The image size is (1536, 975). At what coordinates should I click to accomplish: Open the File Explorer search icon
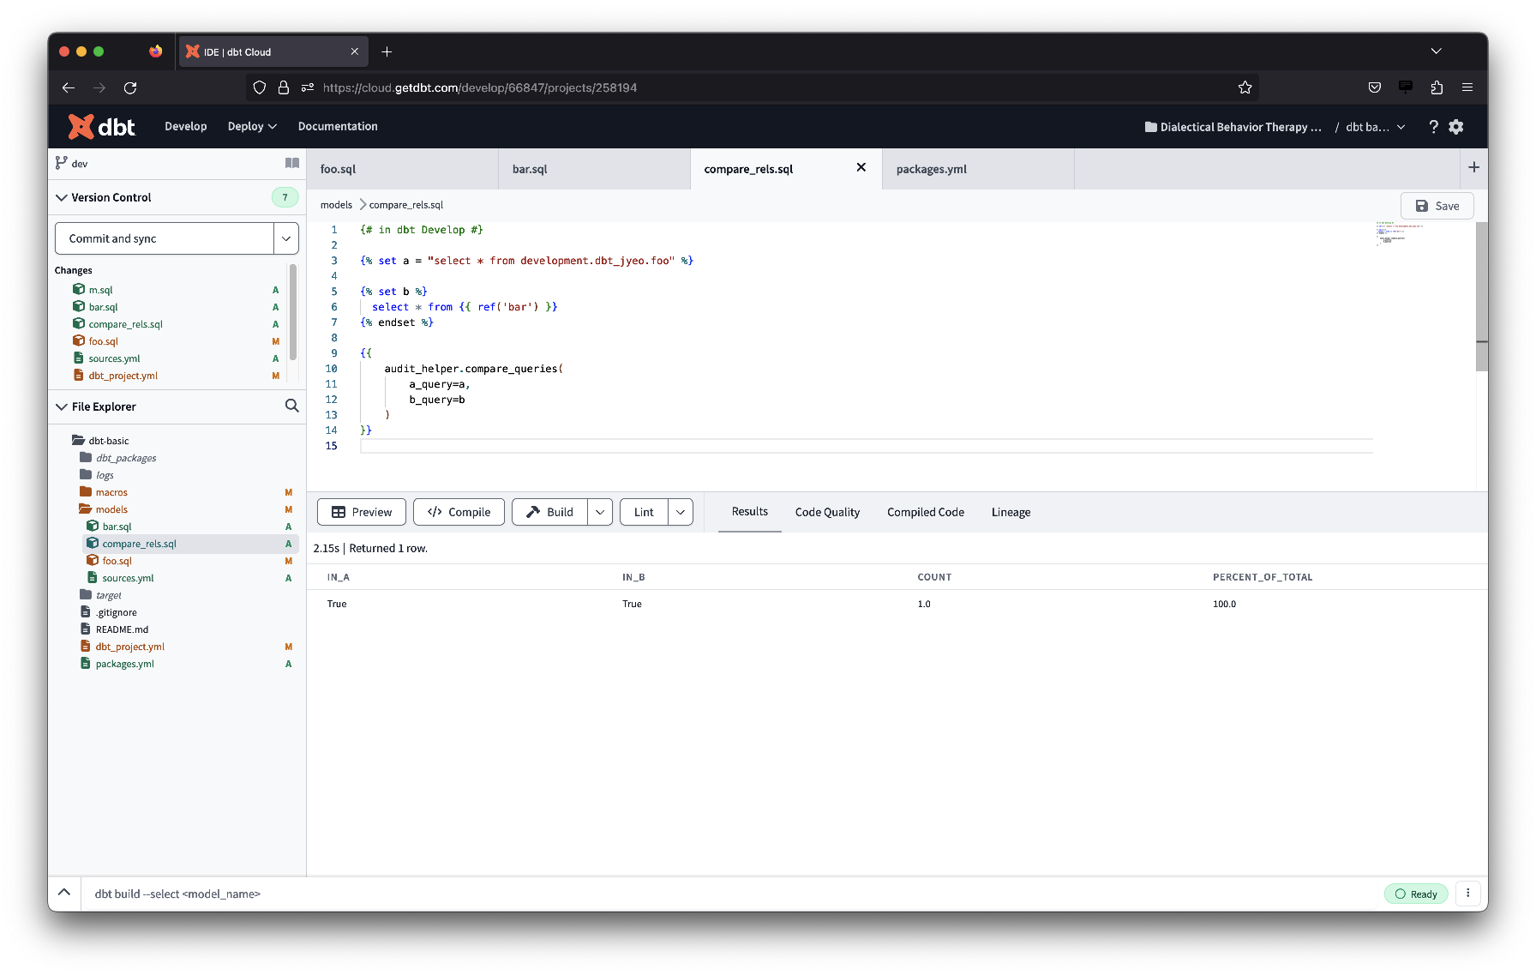coord(291,406)
